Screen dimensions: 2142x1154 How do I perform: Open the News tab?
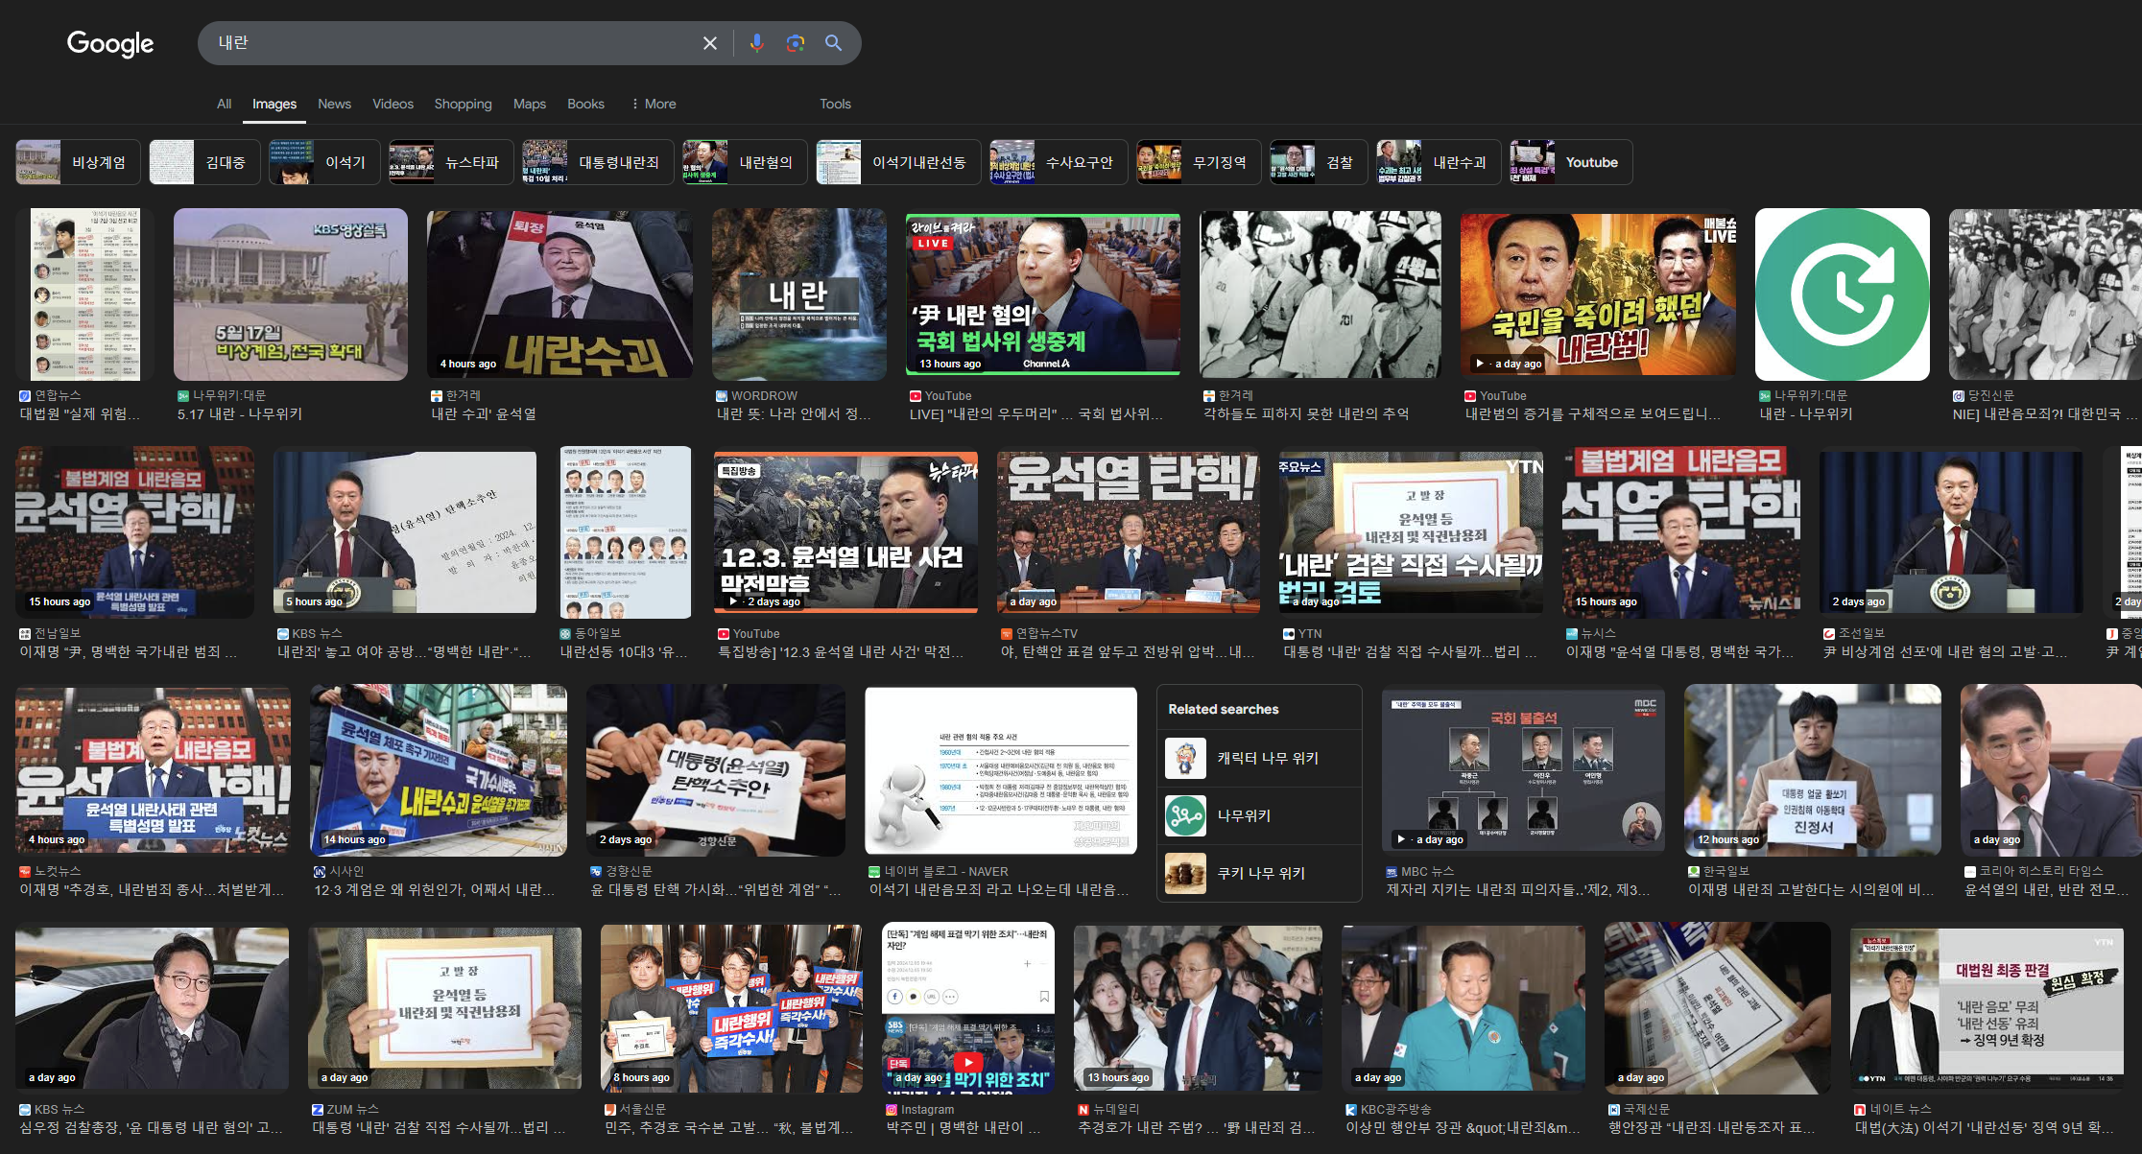coord(334,104)
